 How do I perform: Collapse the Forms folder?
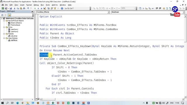[4, 27]
